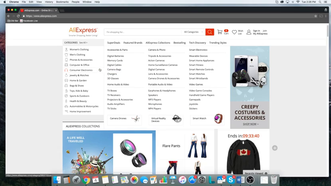Click the orange search magnifier button
Image resolution: width=331 pixels, height=186 pixels.
pyautogui.click(x=210, y=32)
